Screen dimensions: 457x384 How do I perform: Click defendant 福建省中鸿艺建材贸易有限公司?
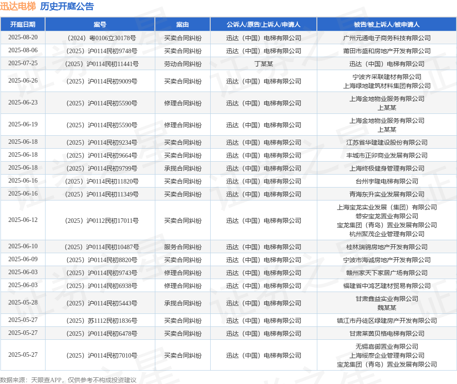pos(387,286)
